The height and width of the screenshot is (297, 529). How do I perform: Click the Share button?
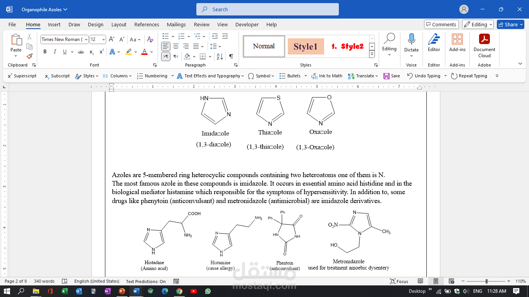[x=510, y=24]
